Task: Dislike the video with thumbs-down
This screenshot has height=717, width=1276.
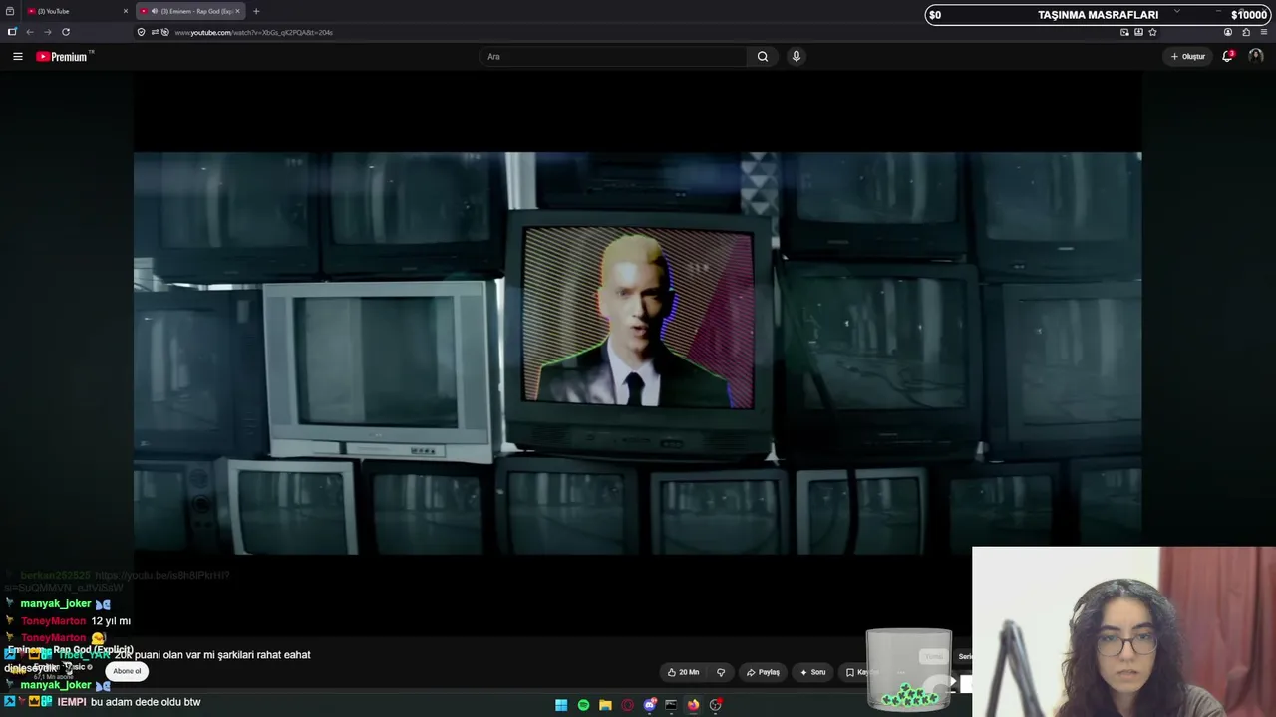Action: 721,672
